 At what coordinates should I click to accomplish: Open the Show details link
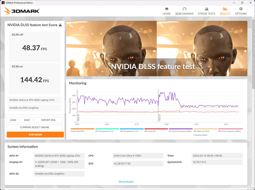126,182
